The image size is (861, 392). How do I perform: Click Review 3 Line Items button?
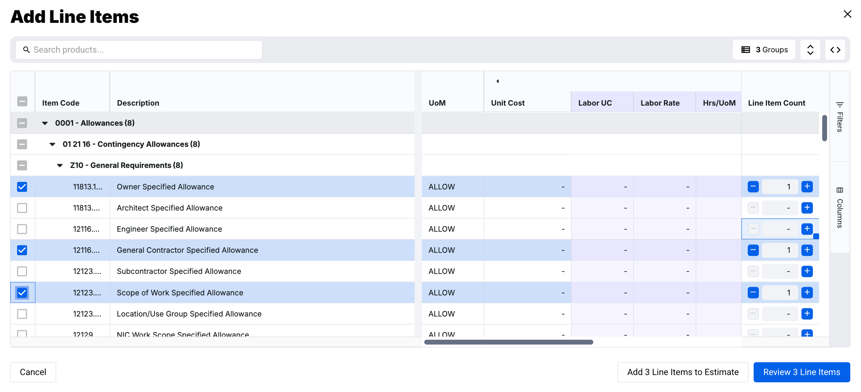[x=801, y=372]
